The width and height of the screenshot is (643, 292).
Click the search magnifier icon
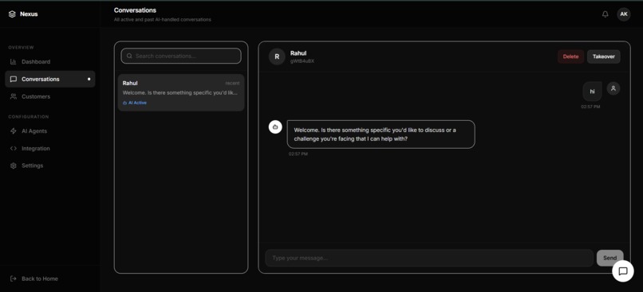click(x=129, y=56)
